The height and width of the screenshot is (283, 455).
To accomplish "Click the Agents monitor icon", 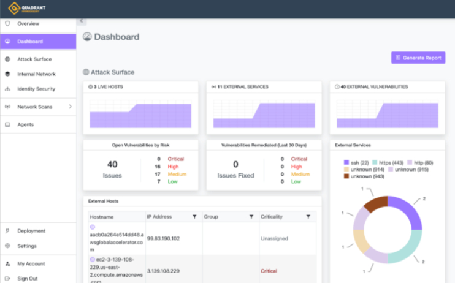I will [7, 124].
